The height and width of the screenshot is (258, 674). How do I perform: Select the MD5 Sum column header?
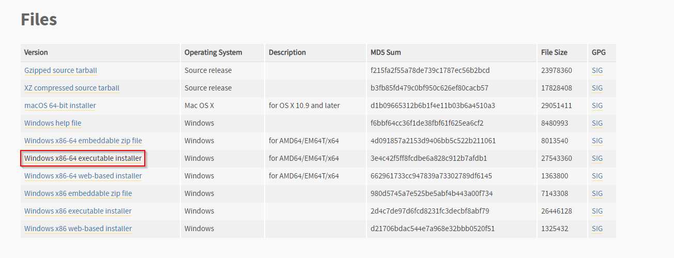[386, 52]
